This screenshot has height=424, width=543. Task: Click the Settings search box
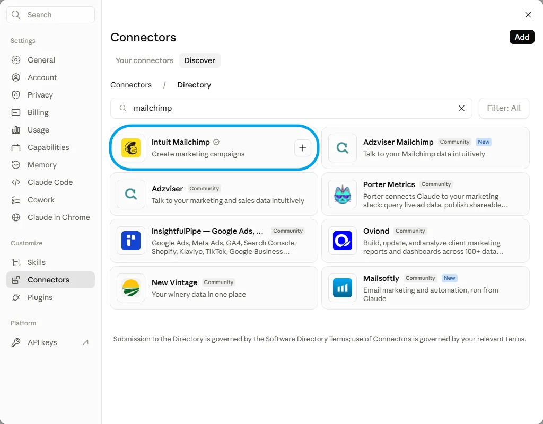click(x=50, y=15)
